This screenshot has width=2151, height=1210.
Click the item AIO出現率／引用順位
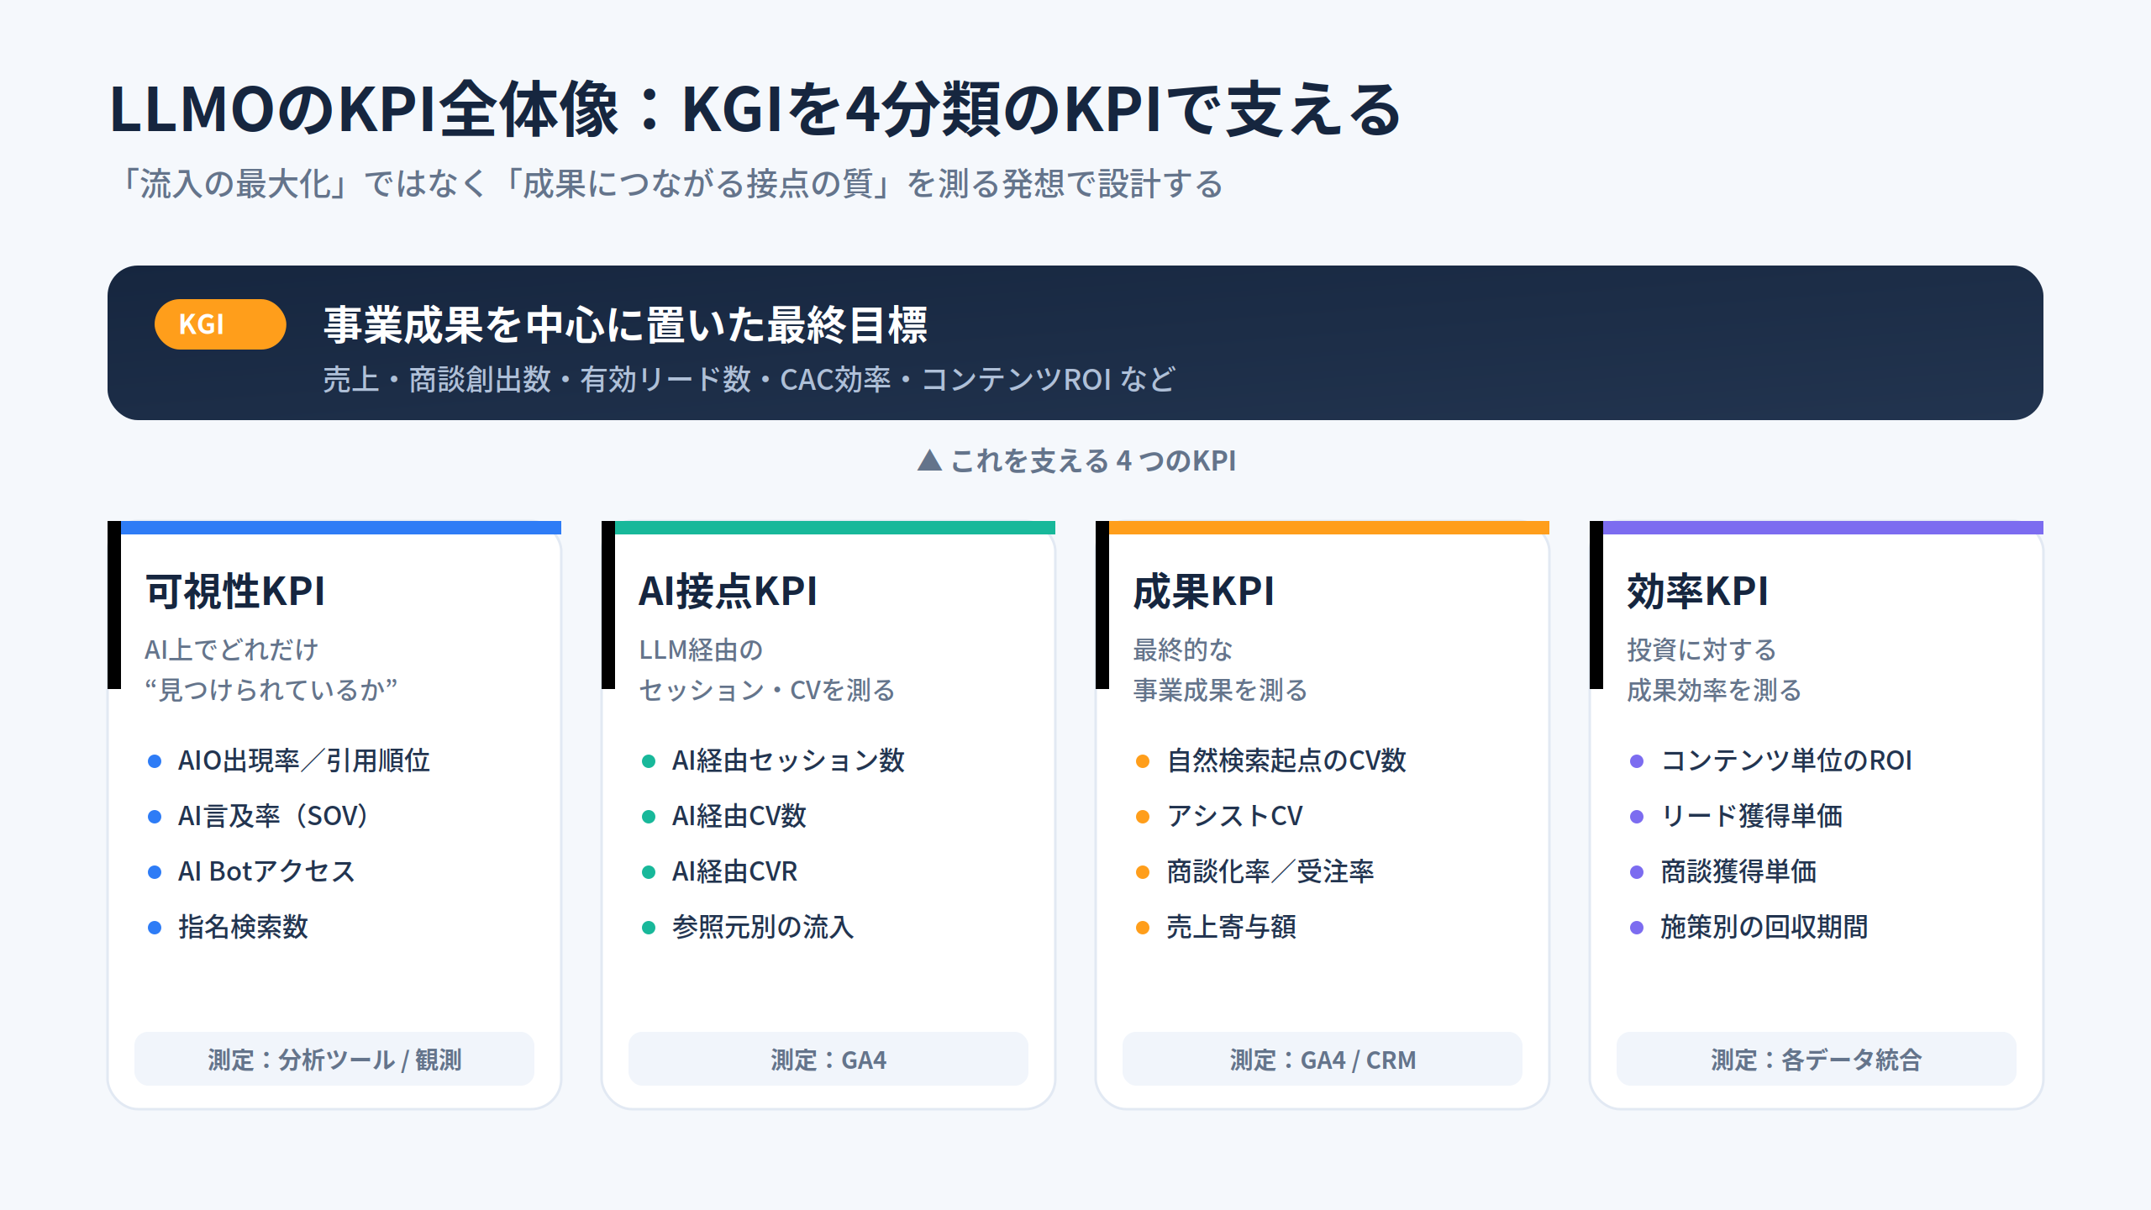tap(304, 760)
